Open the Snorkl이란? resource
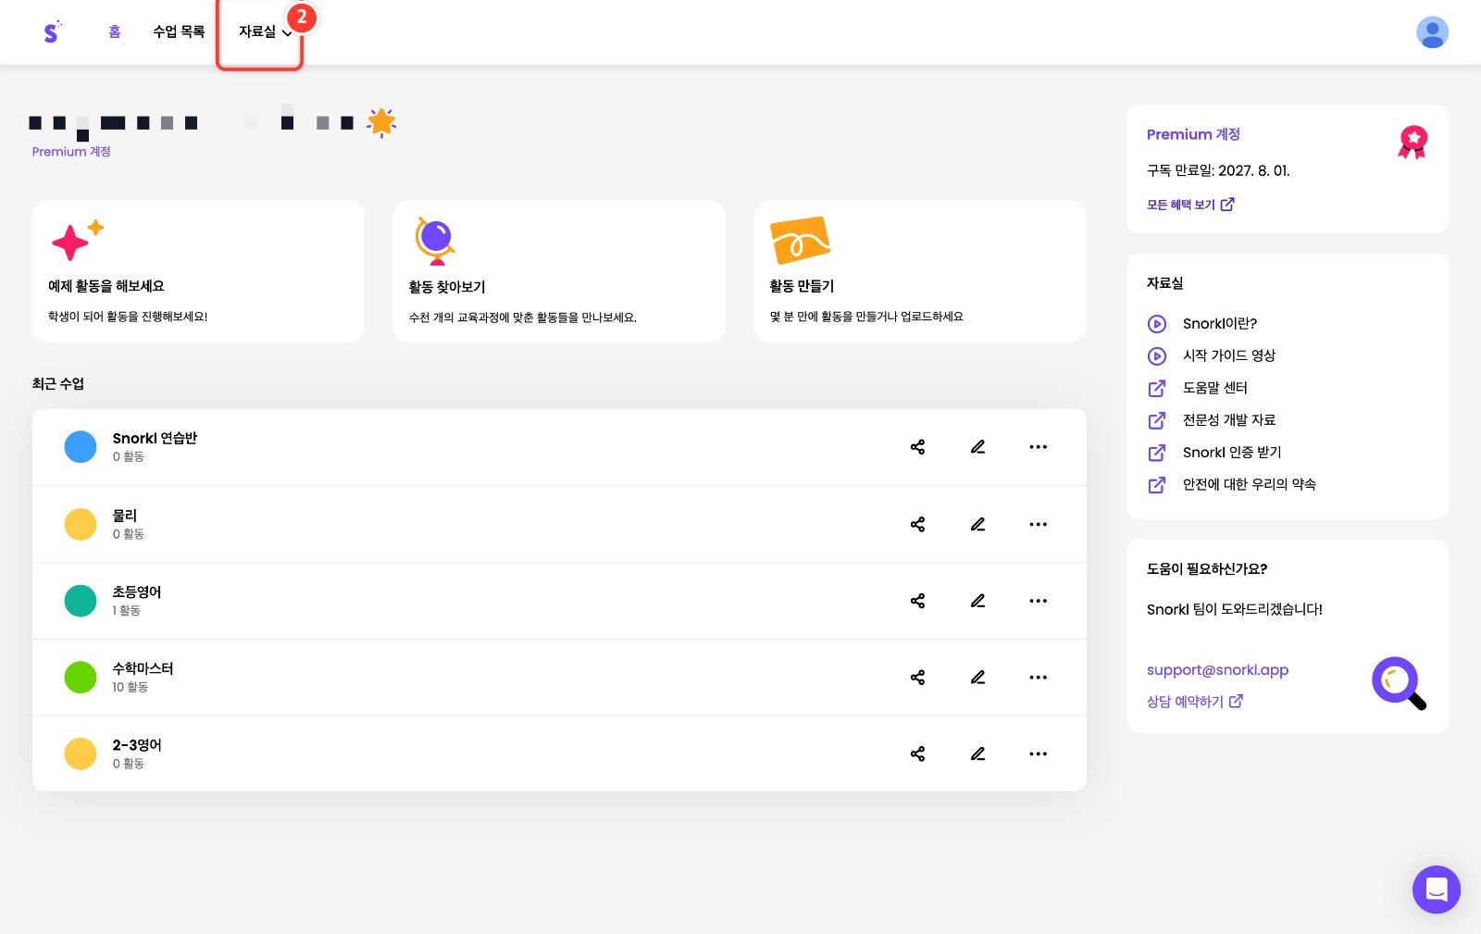The image size is (1481, 934). click(1220, 324)
